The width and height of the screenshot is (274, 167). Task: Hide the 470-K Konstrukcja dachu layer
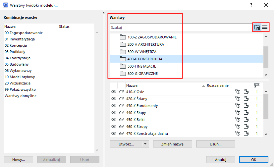tap(114, 134)
